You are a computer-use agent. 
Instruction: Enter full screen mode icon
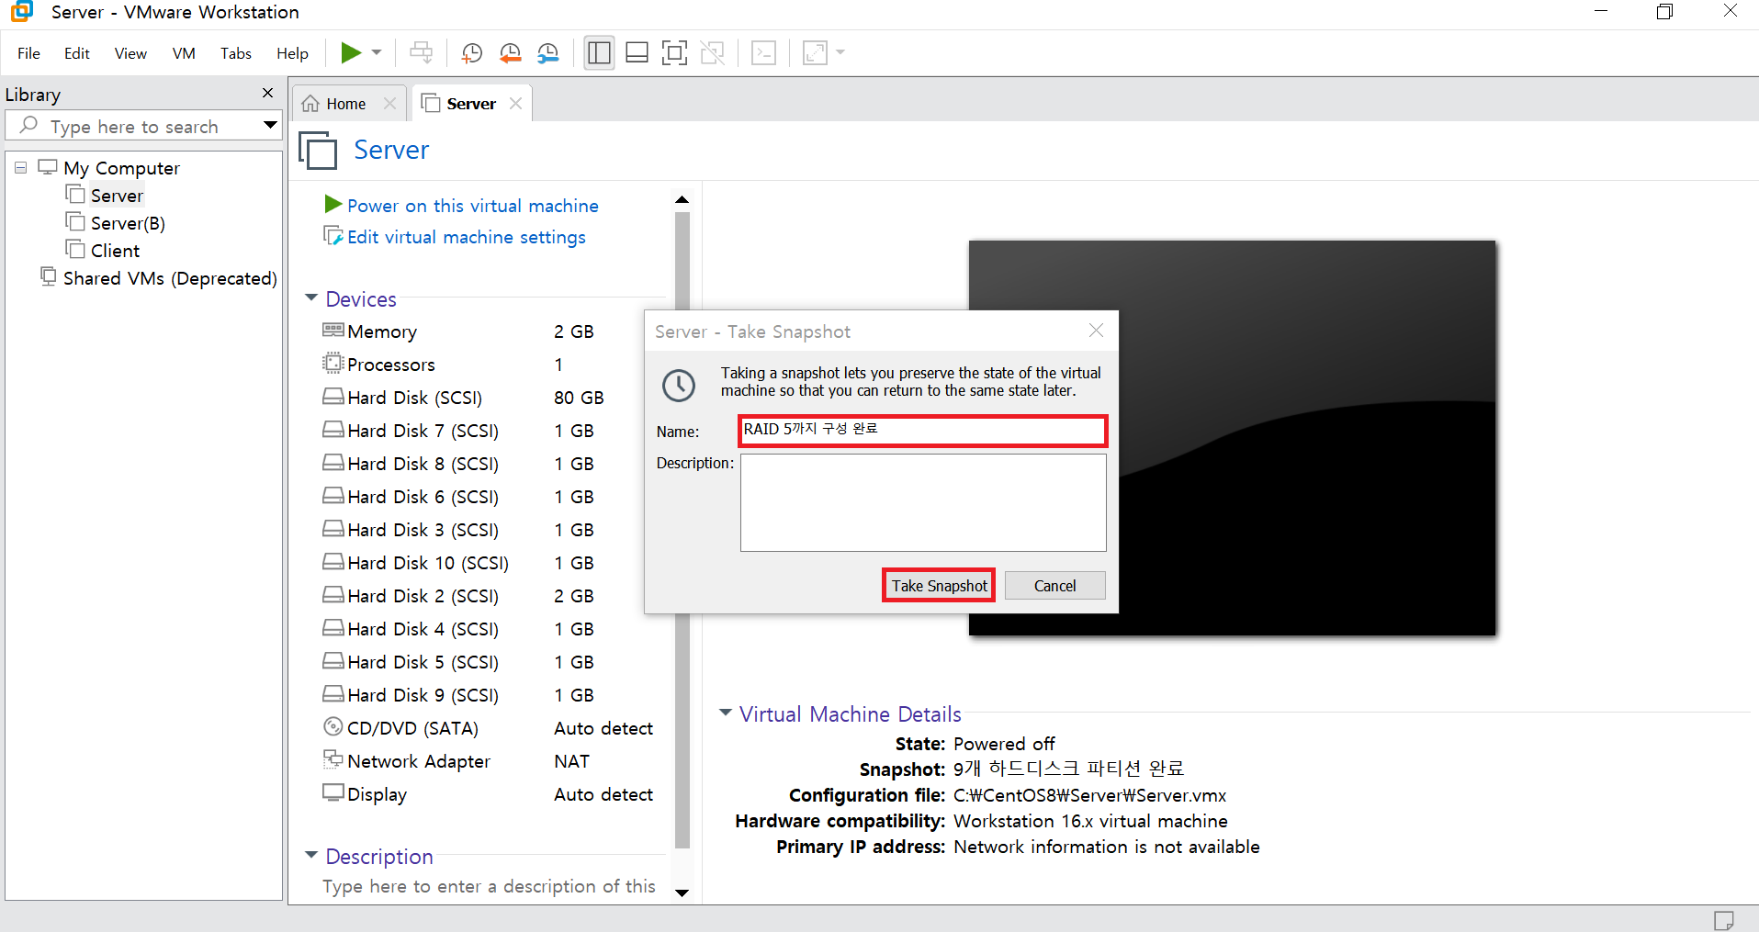674,52
